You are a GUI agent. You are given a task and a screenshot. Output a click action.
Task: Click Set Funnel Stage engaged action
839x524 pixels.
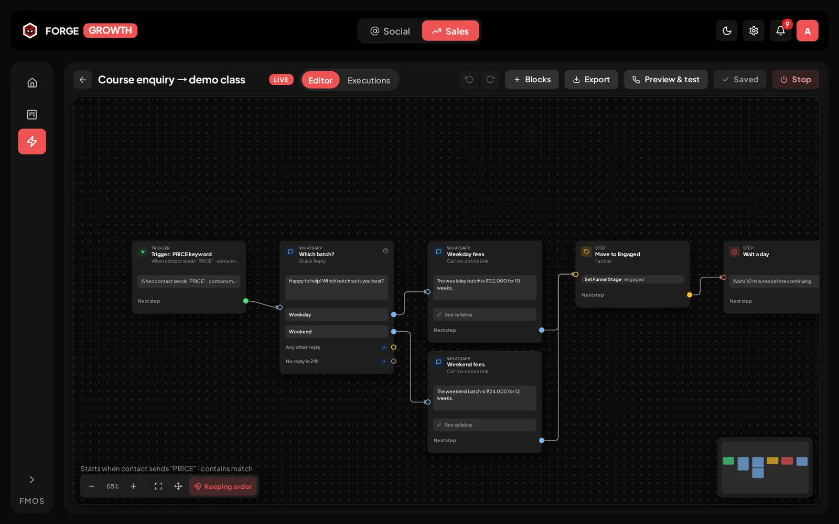(x=632, y=279)
